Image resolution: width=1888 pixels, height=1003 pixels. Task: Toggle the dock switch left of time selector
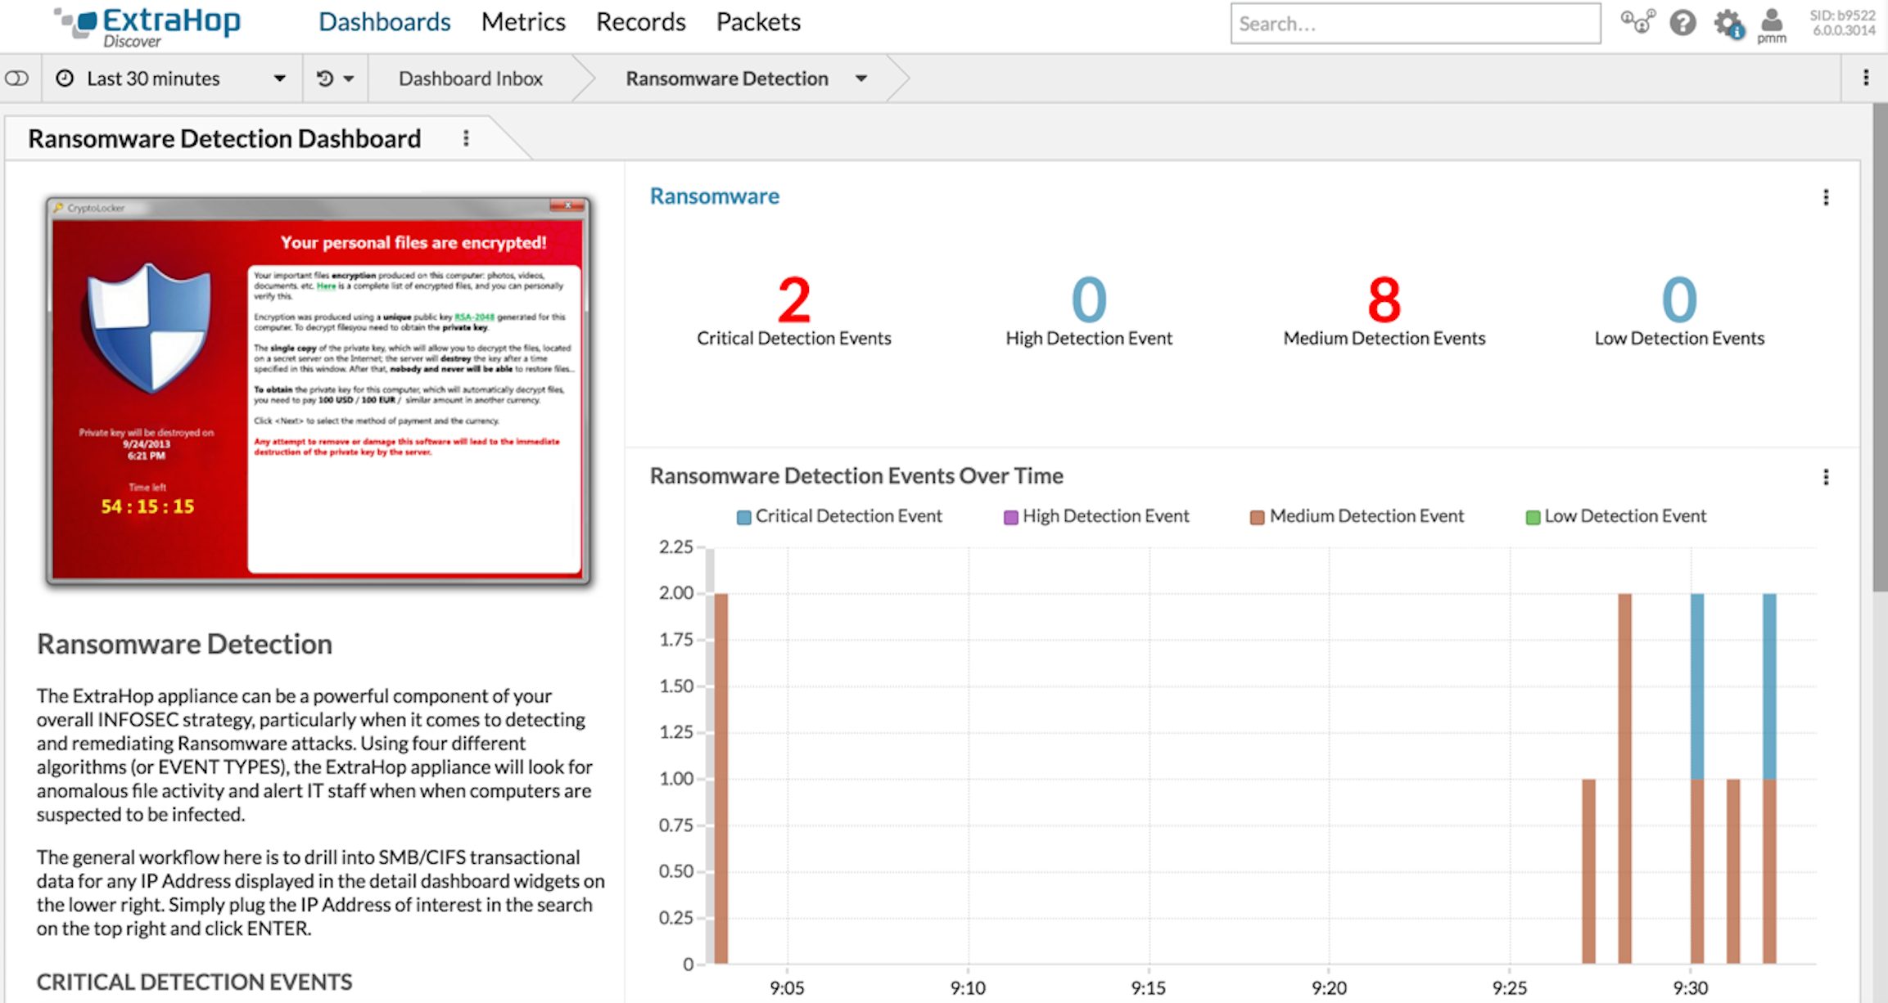pyautogui.click(x=17, y=79)
